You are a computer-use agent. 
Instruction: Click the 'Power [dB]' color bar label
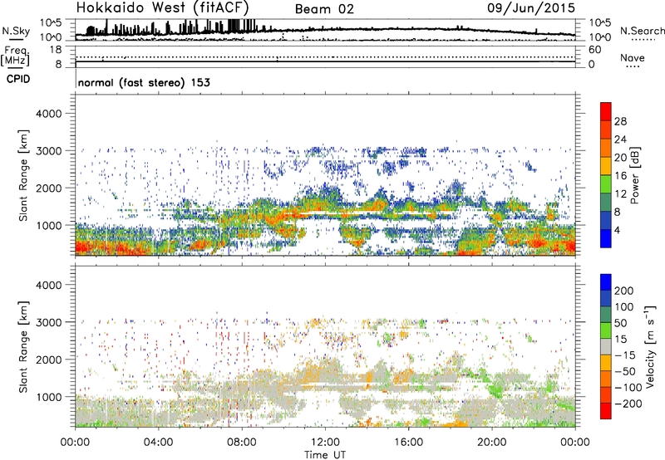point(634,175)
